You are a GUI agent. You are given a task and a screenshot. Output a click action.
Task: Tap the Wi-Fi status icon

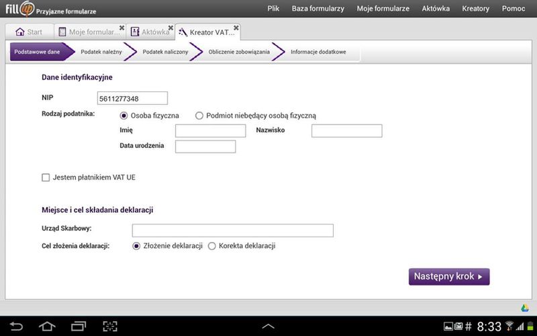click(x=509, y=326)
